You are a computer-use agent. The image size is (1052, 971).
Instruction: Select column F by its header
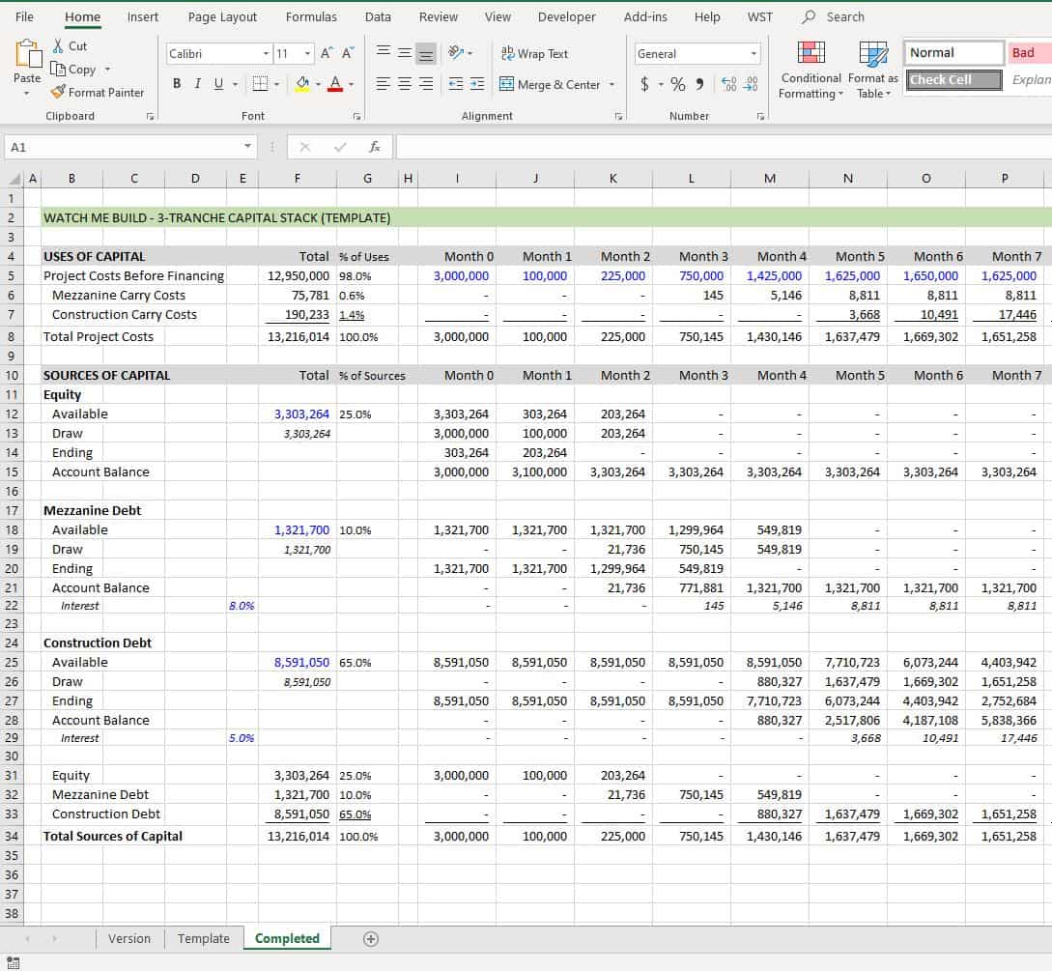[x=298, y=179]
